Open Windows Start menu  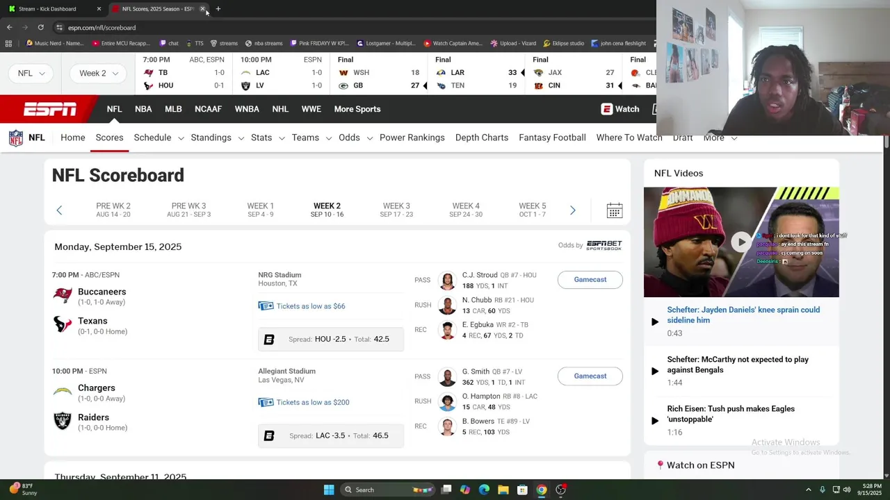pyautogui.click(x=329, y=490)
